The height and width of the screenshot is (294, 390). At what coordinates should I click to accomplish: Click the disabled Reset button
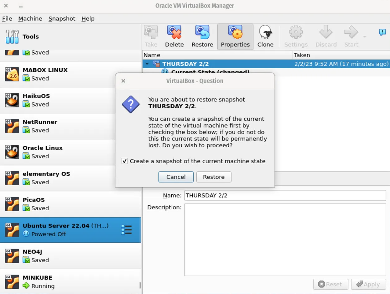pyautogui.click(x=331, y=284)
